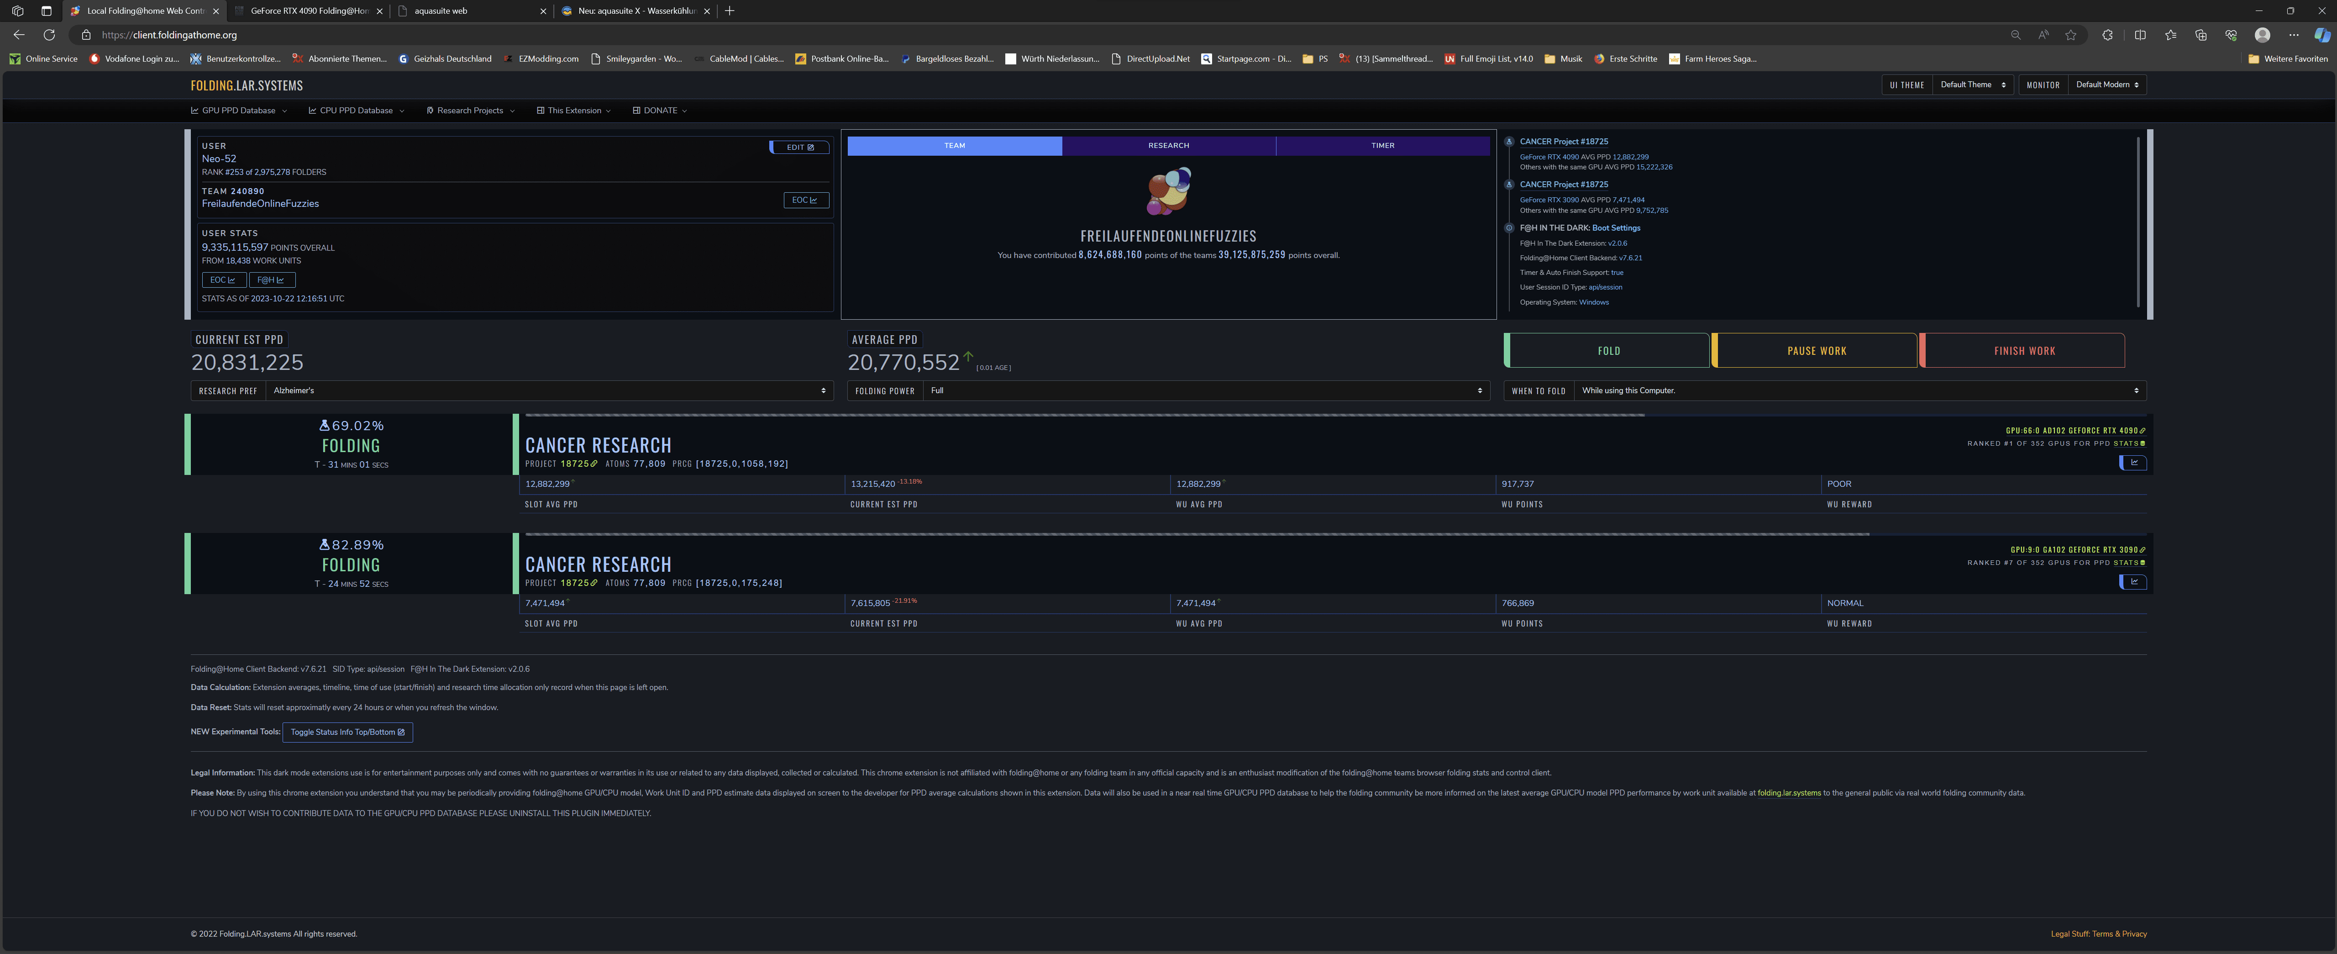
Task: Expand the Research Projects menu
Action: point(470,111)
